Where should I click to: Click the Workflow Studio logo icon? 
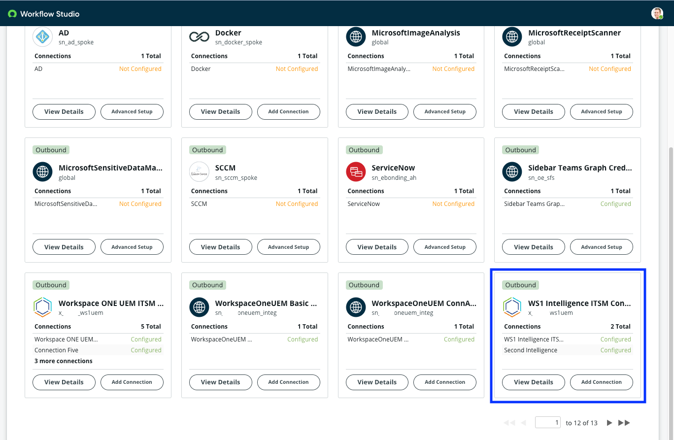pos(12,14)
